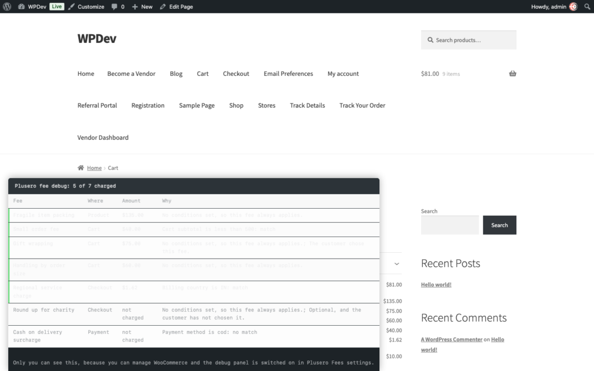Go to My account

343,74
